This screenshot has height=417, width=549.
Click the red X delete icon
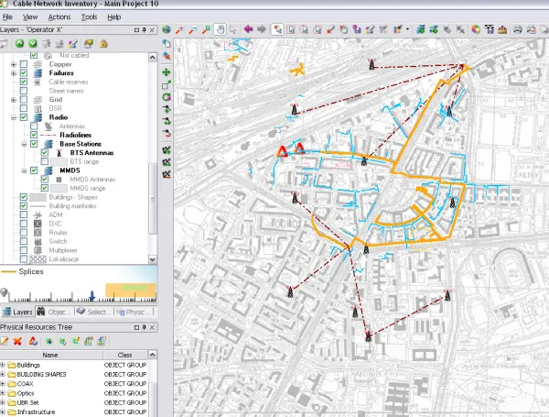coord(17,341)
